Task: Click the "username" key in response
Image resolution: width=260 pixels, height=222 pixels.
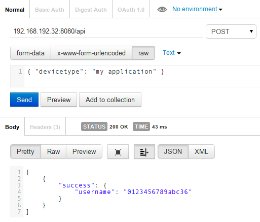Action: click(95, 192)
